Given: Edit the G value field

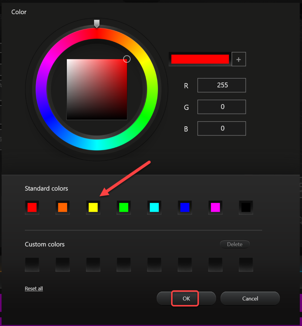Looking at the screenshot, I should pyautogui.click(x=222, y=107).
